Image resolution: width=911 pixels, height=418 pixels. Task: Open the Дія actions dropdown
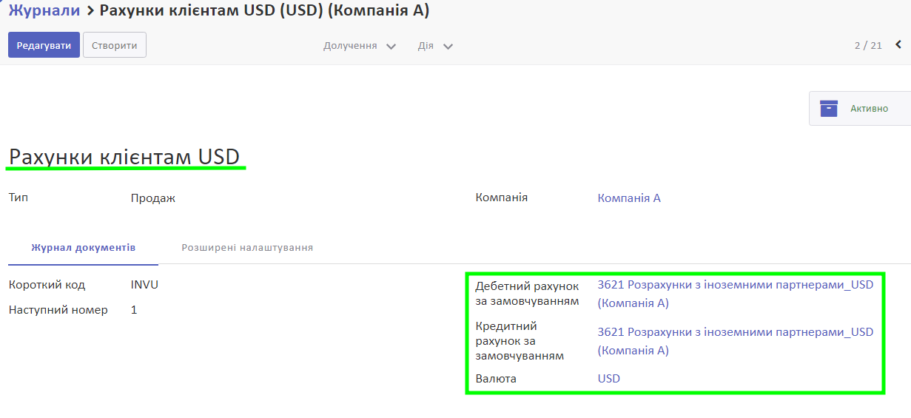(x=434, y=46)
